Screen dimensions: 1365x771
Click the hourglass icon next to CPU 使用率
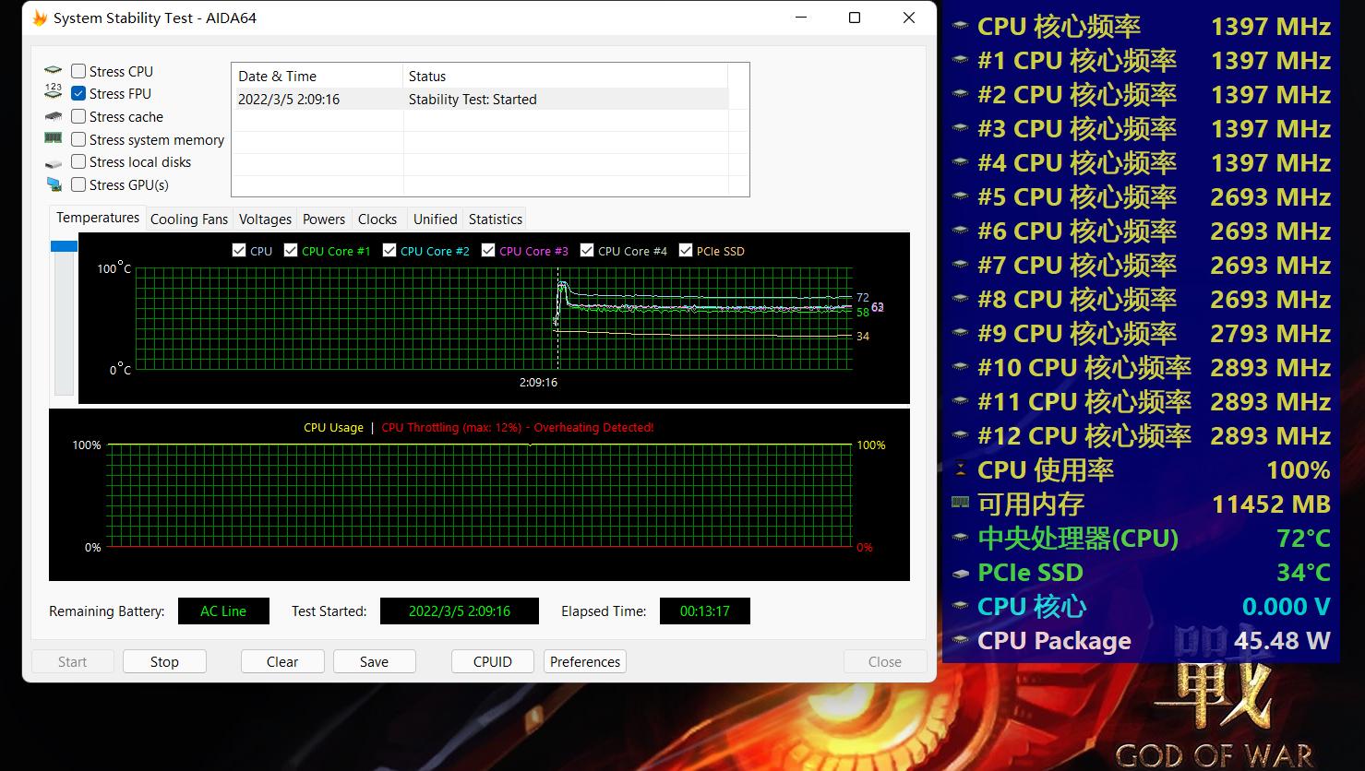961,469
